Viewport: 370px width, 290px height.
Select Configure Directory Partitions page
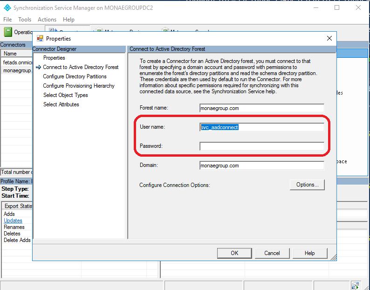[x=75, y=76]
